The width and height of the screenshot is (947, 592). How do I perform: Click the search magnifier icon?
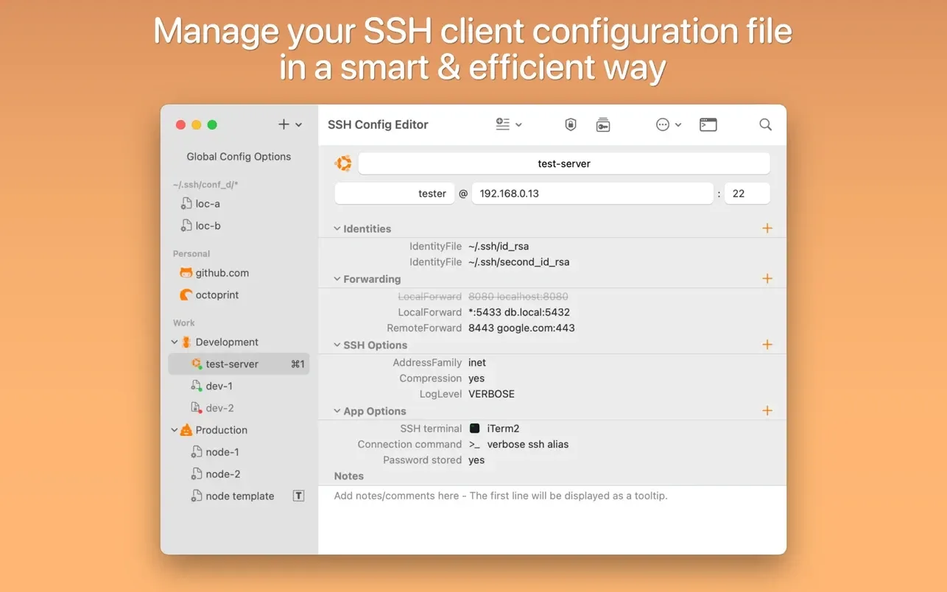tap(765, 124)
